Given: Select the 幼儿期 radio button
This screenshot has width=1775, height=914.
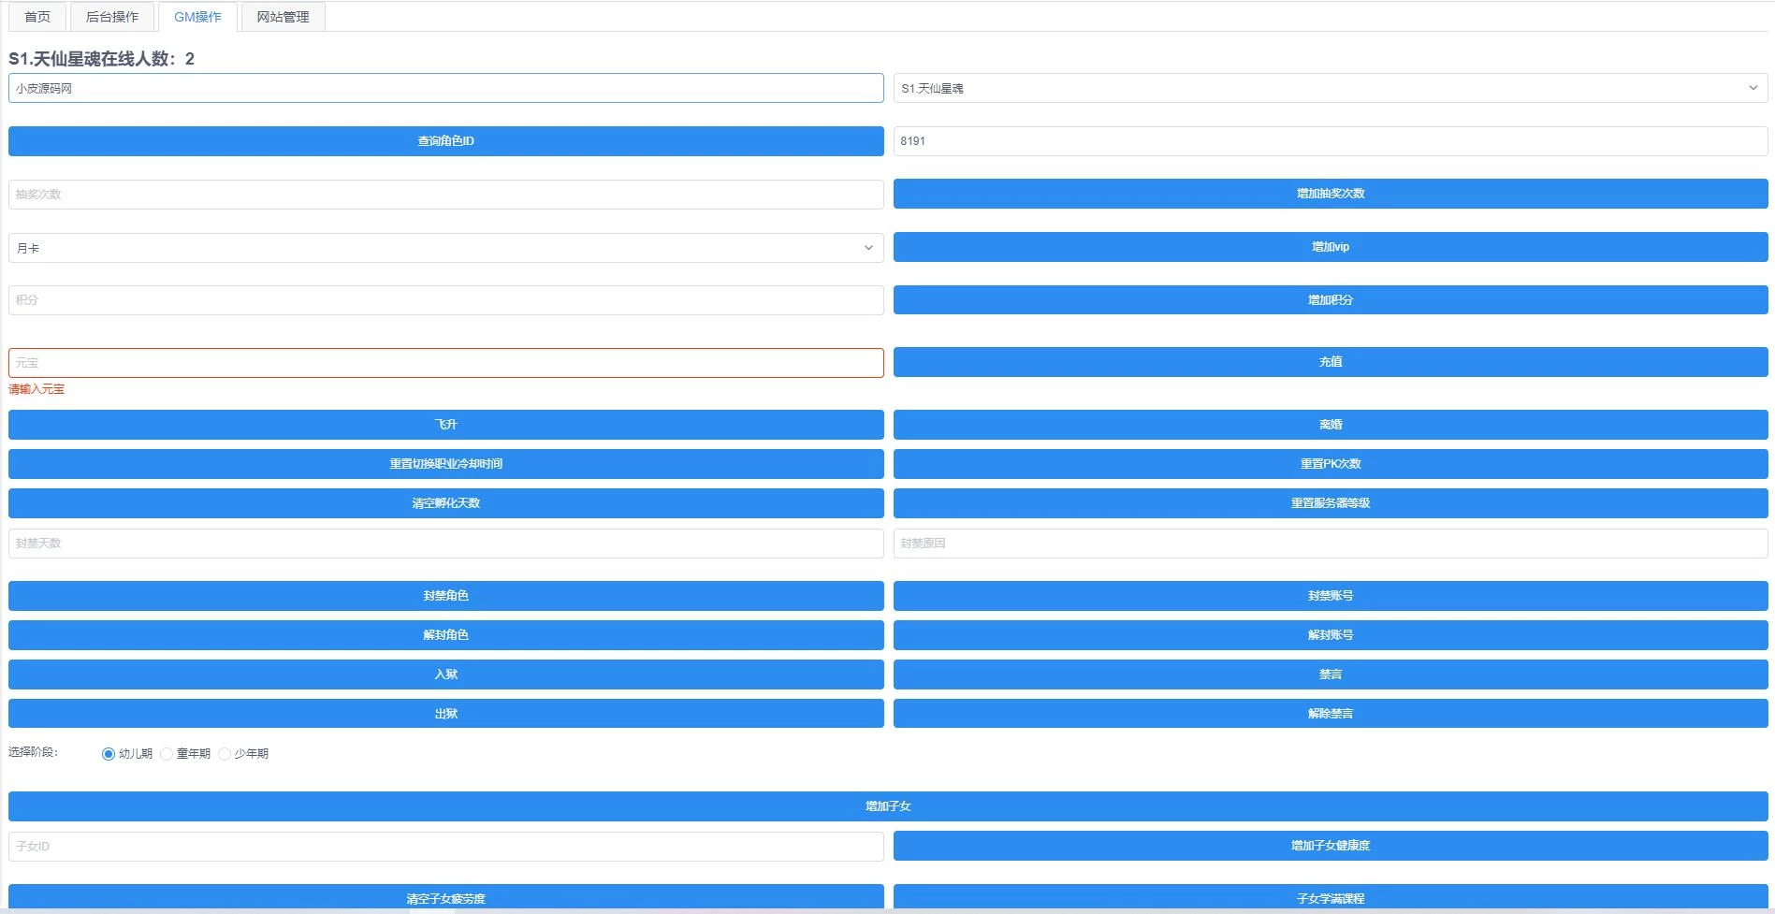Looking at the screenshot, I should (x=109, y=754).
